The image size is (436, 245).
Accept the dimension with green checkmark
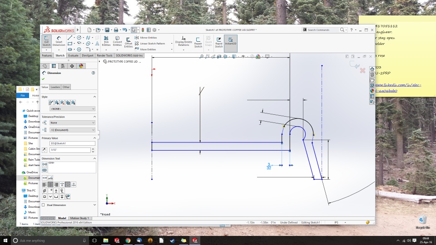pos(44,79)
